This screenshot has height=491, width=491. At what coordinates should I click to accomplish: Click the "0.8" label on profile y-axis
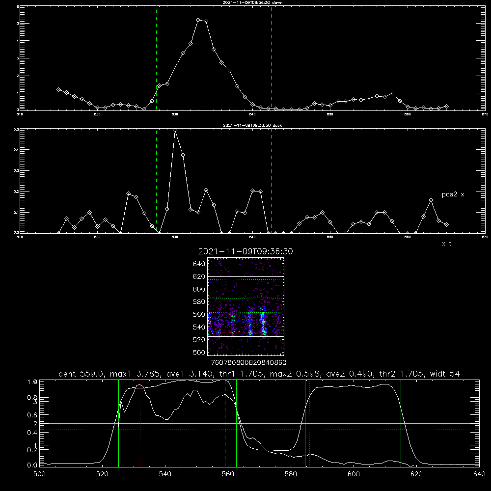(x=32, y=398)
